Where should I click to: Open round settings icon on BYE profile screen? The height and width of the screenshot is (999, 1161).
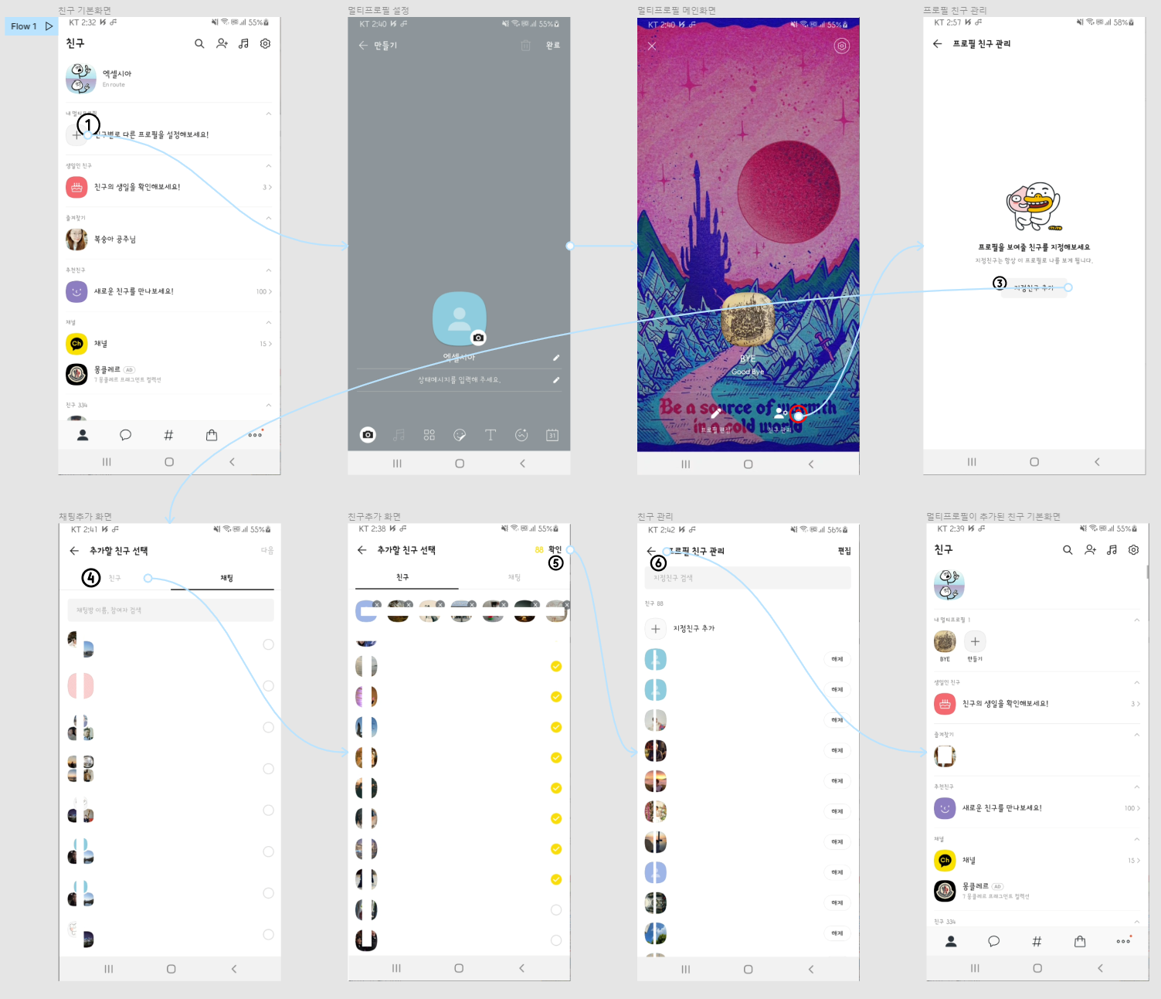pos(842,46)
